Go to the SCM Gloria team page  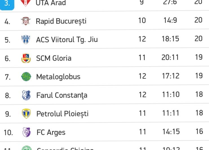54,58
